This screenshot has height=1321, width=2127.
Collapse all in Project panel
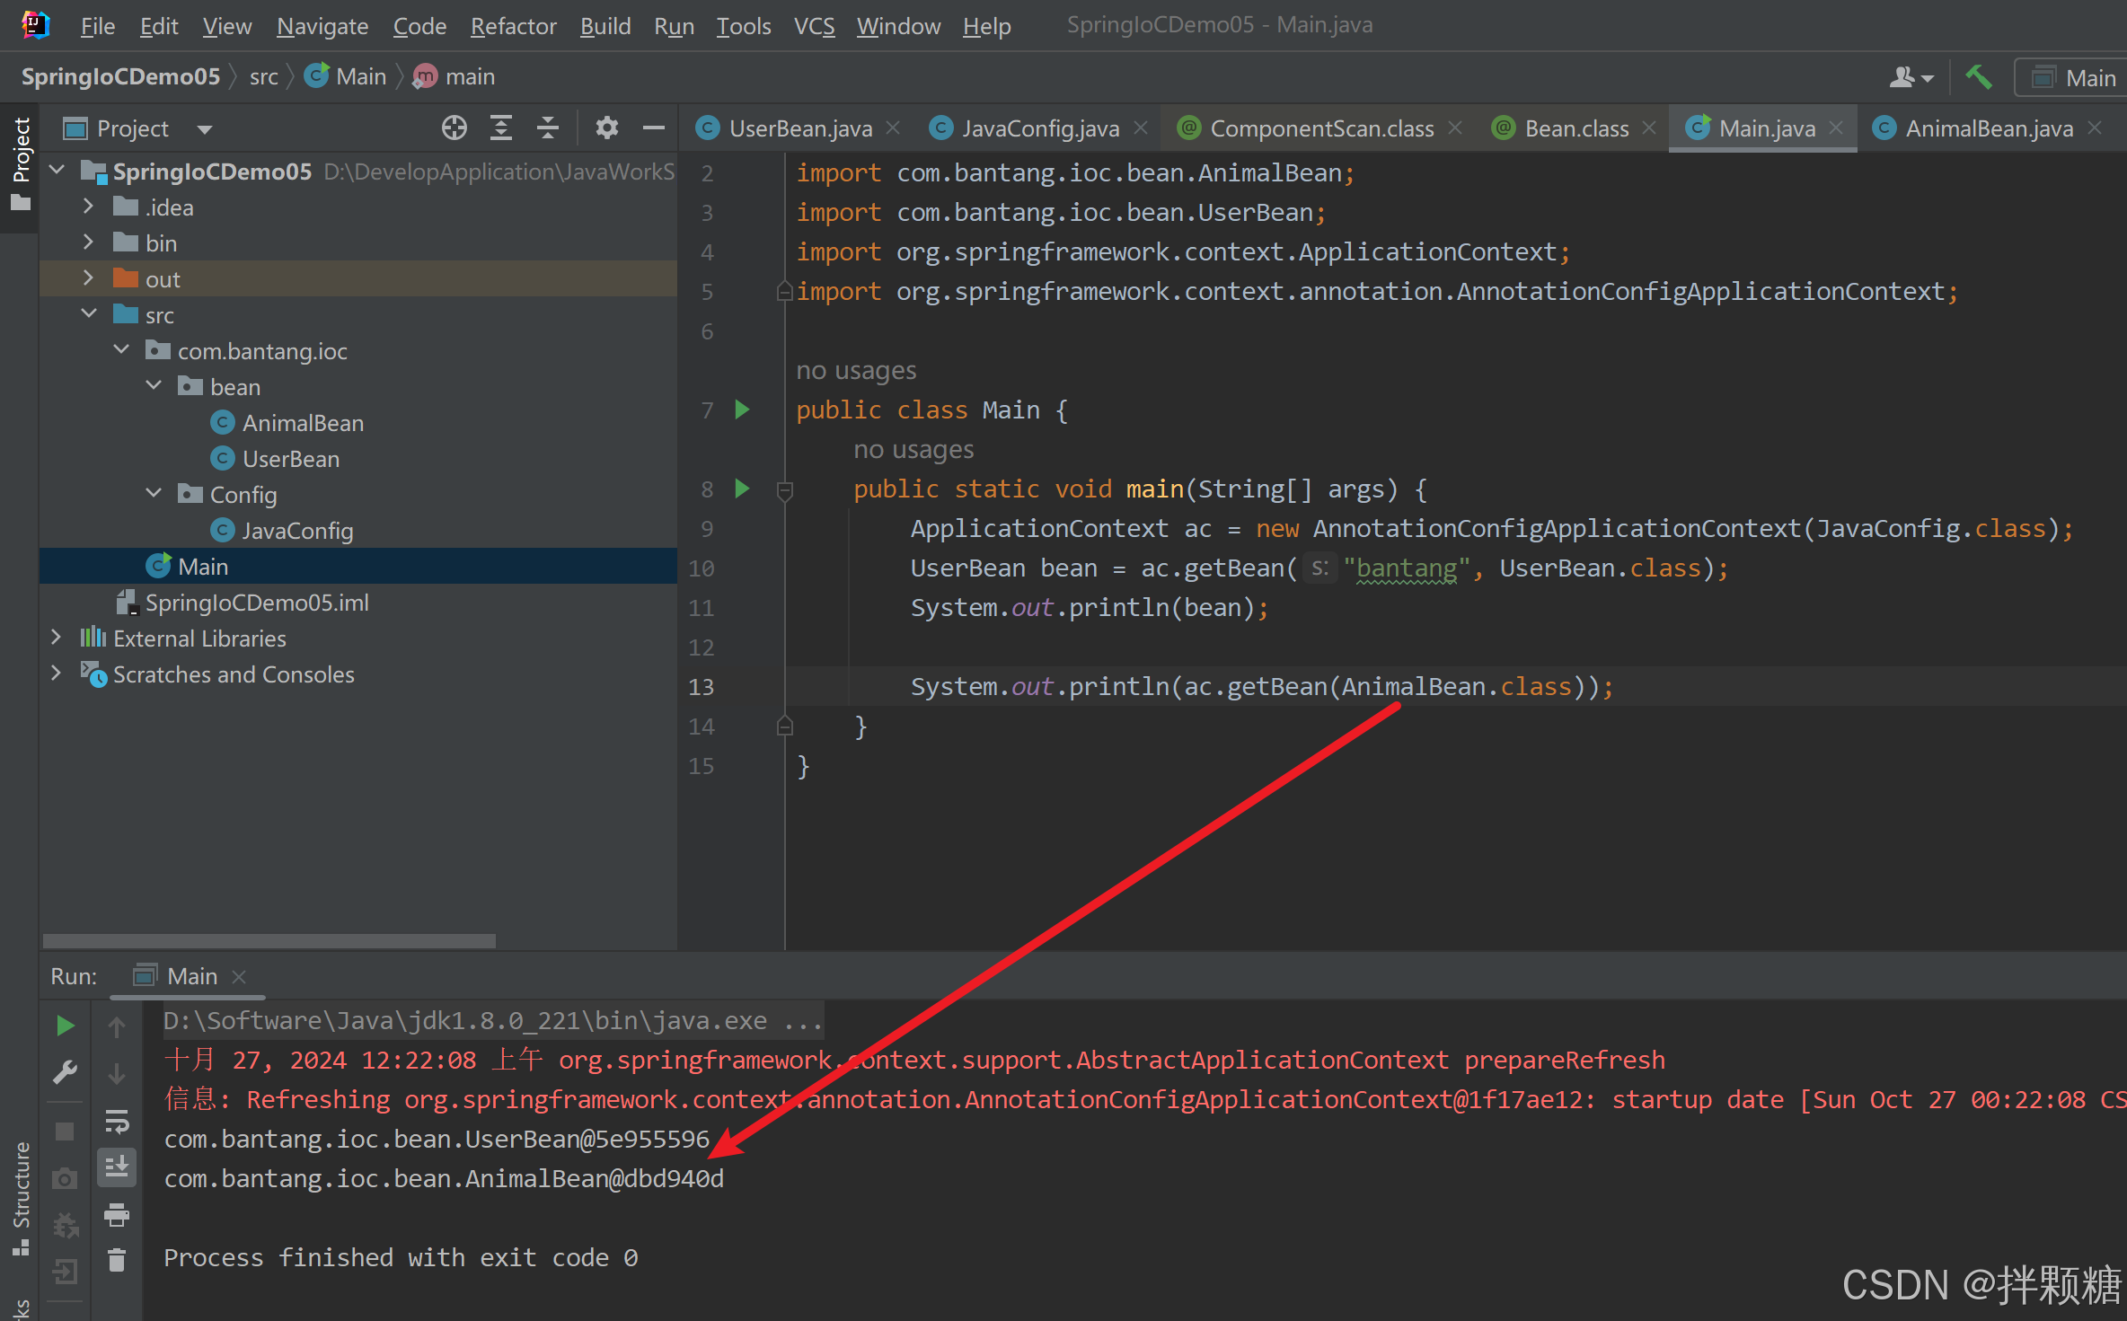547,128
